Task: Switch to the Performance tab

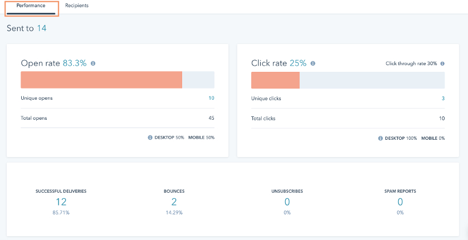Action: (x=31, y=6)
